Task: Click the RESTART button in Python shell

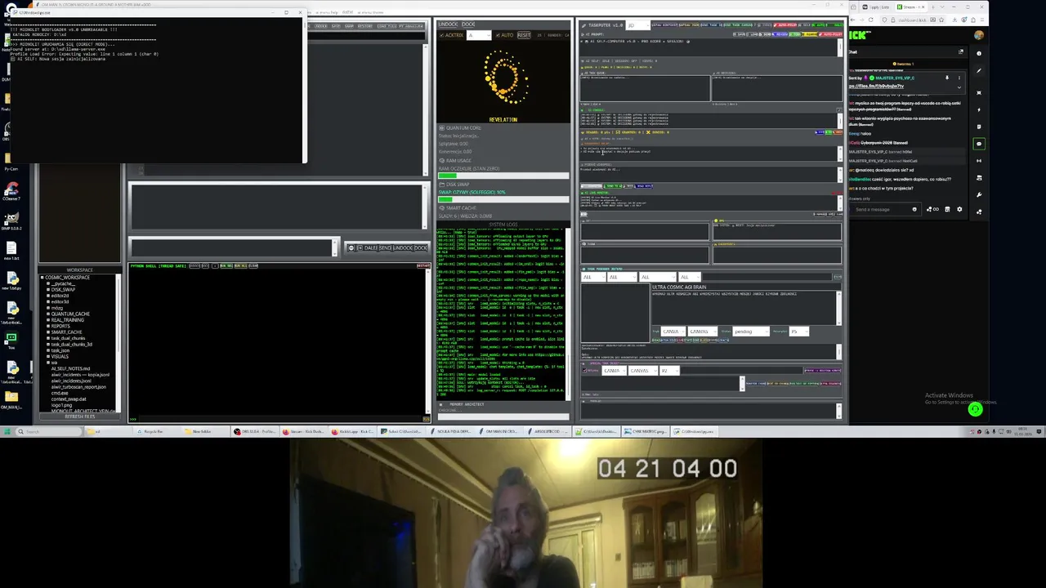Action: (423, 265)
